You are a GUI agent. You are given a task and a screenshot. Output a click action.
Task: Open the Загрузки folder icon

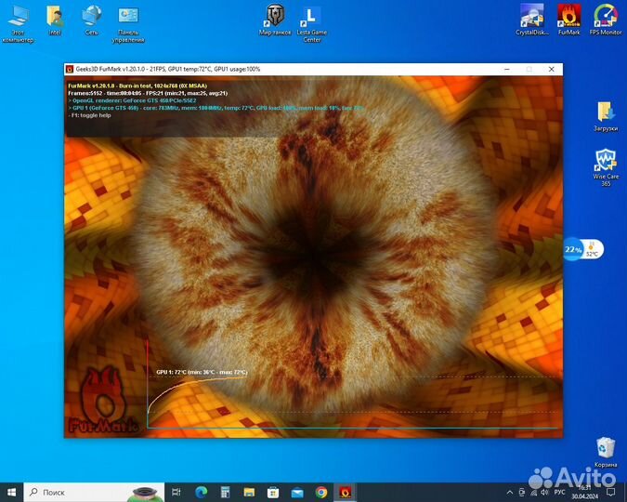606,112
